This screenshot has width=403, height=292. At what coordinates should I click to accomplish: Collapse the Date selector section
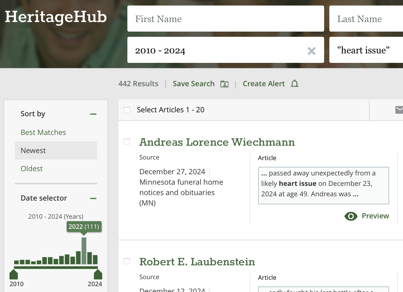click(x=93, y=198)
